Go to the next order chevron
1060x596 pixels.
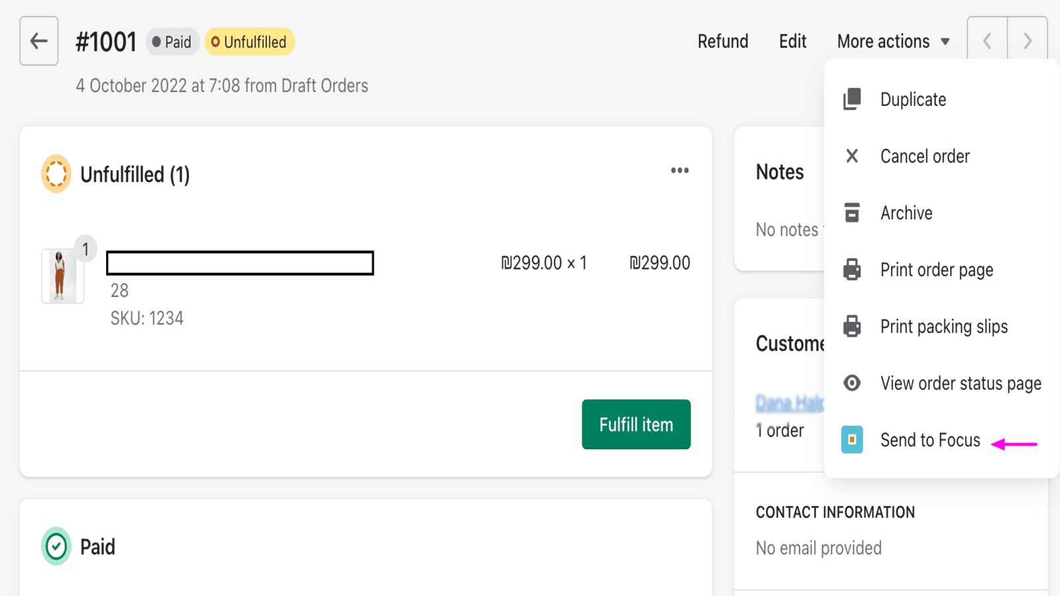[1027, 41]
